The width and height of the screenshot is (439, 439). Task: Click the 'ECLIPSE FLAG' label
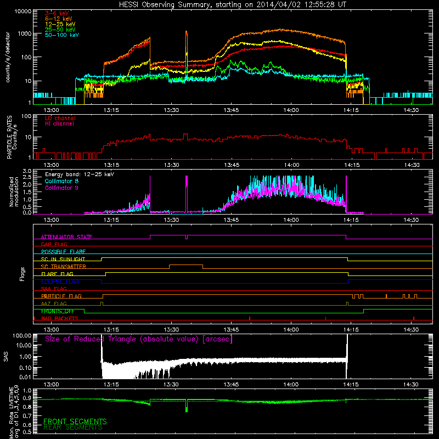point(60,282)
